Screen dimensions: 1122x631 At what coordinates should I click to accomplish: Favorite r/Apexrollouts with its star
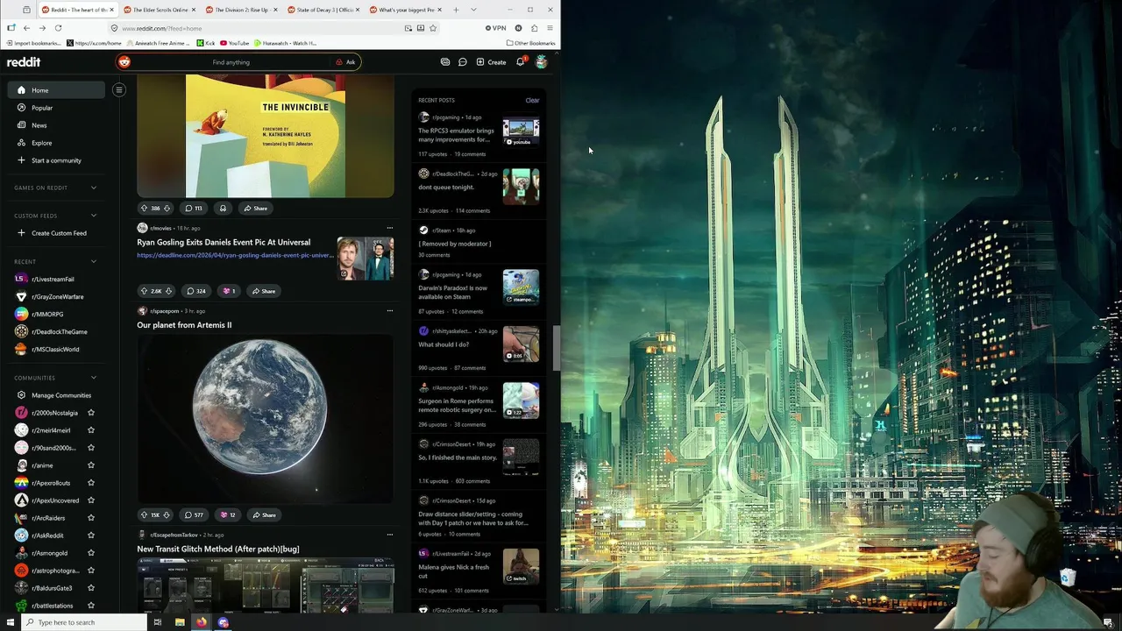[x=90, y=483]
